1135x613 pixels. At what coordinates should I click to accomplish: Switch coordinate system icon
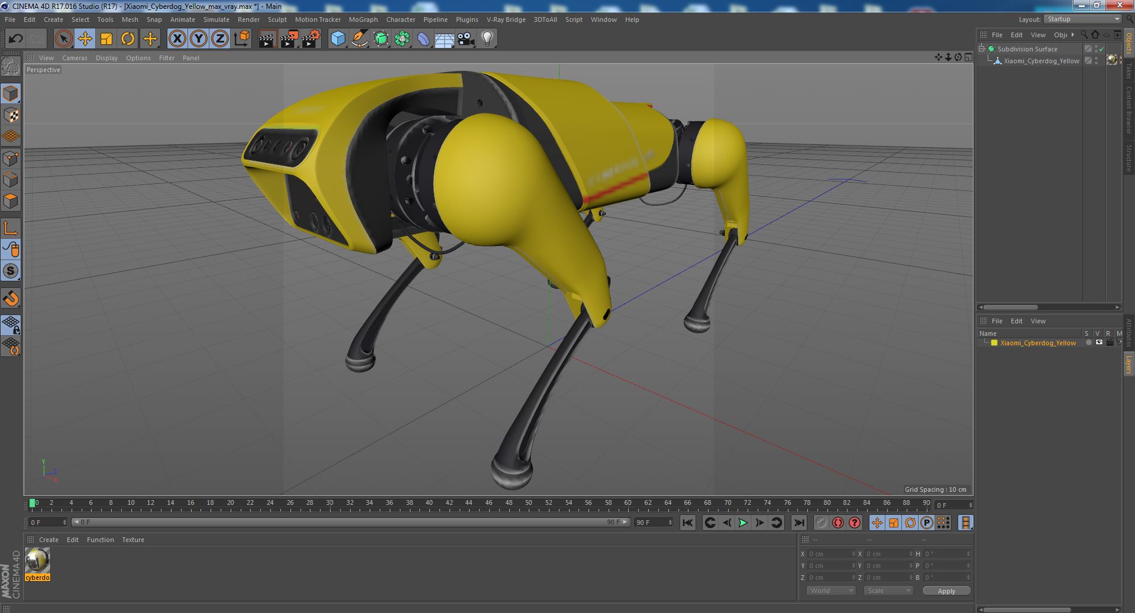click(241, 39)
